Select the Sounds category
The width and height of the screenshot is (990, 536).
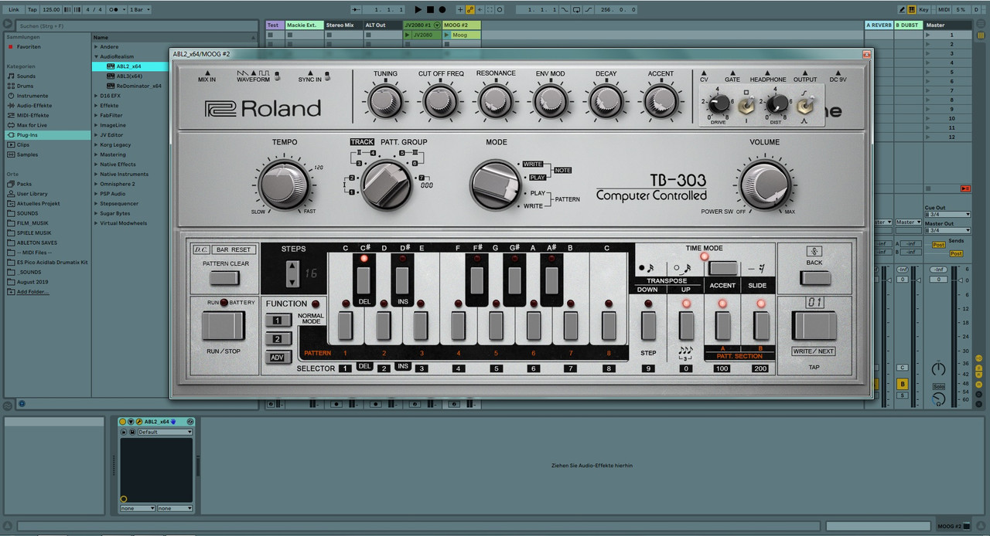click(26, 76)
